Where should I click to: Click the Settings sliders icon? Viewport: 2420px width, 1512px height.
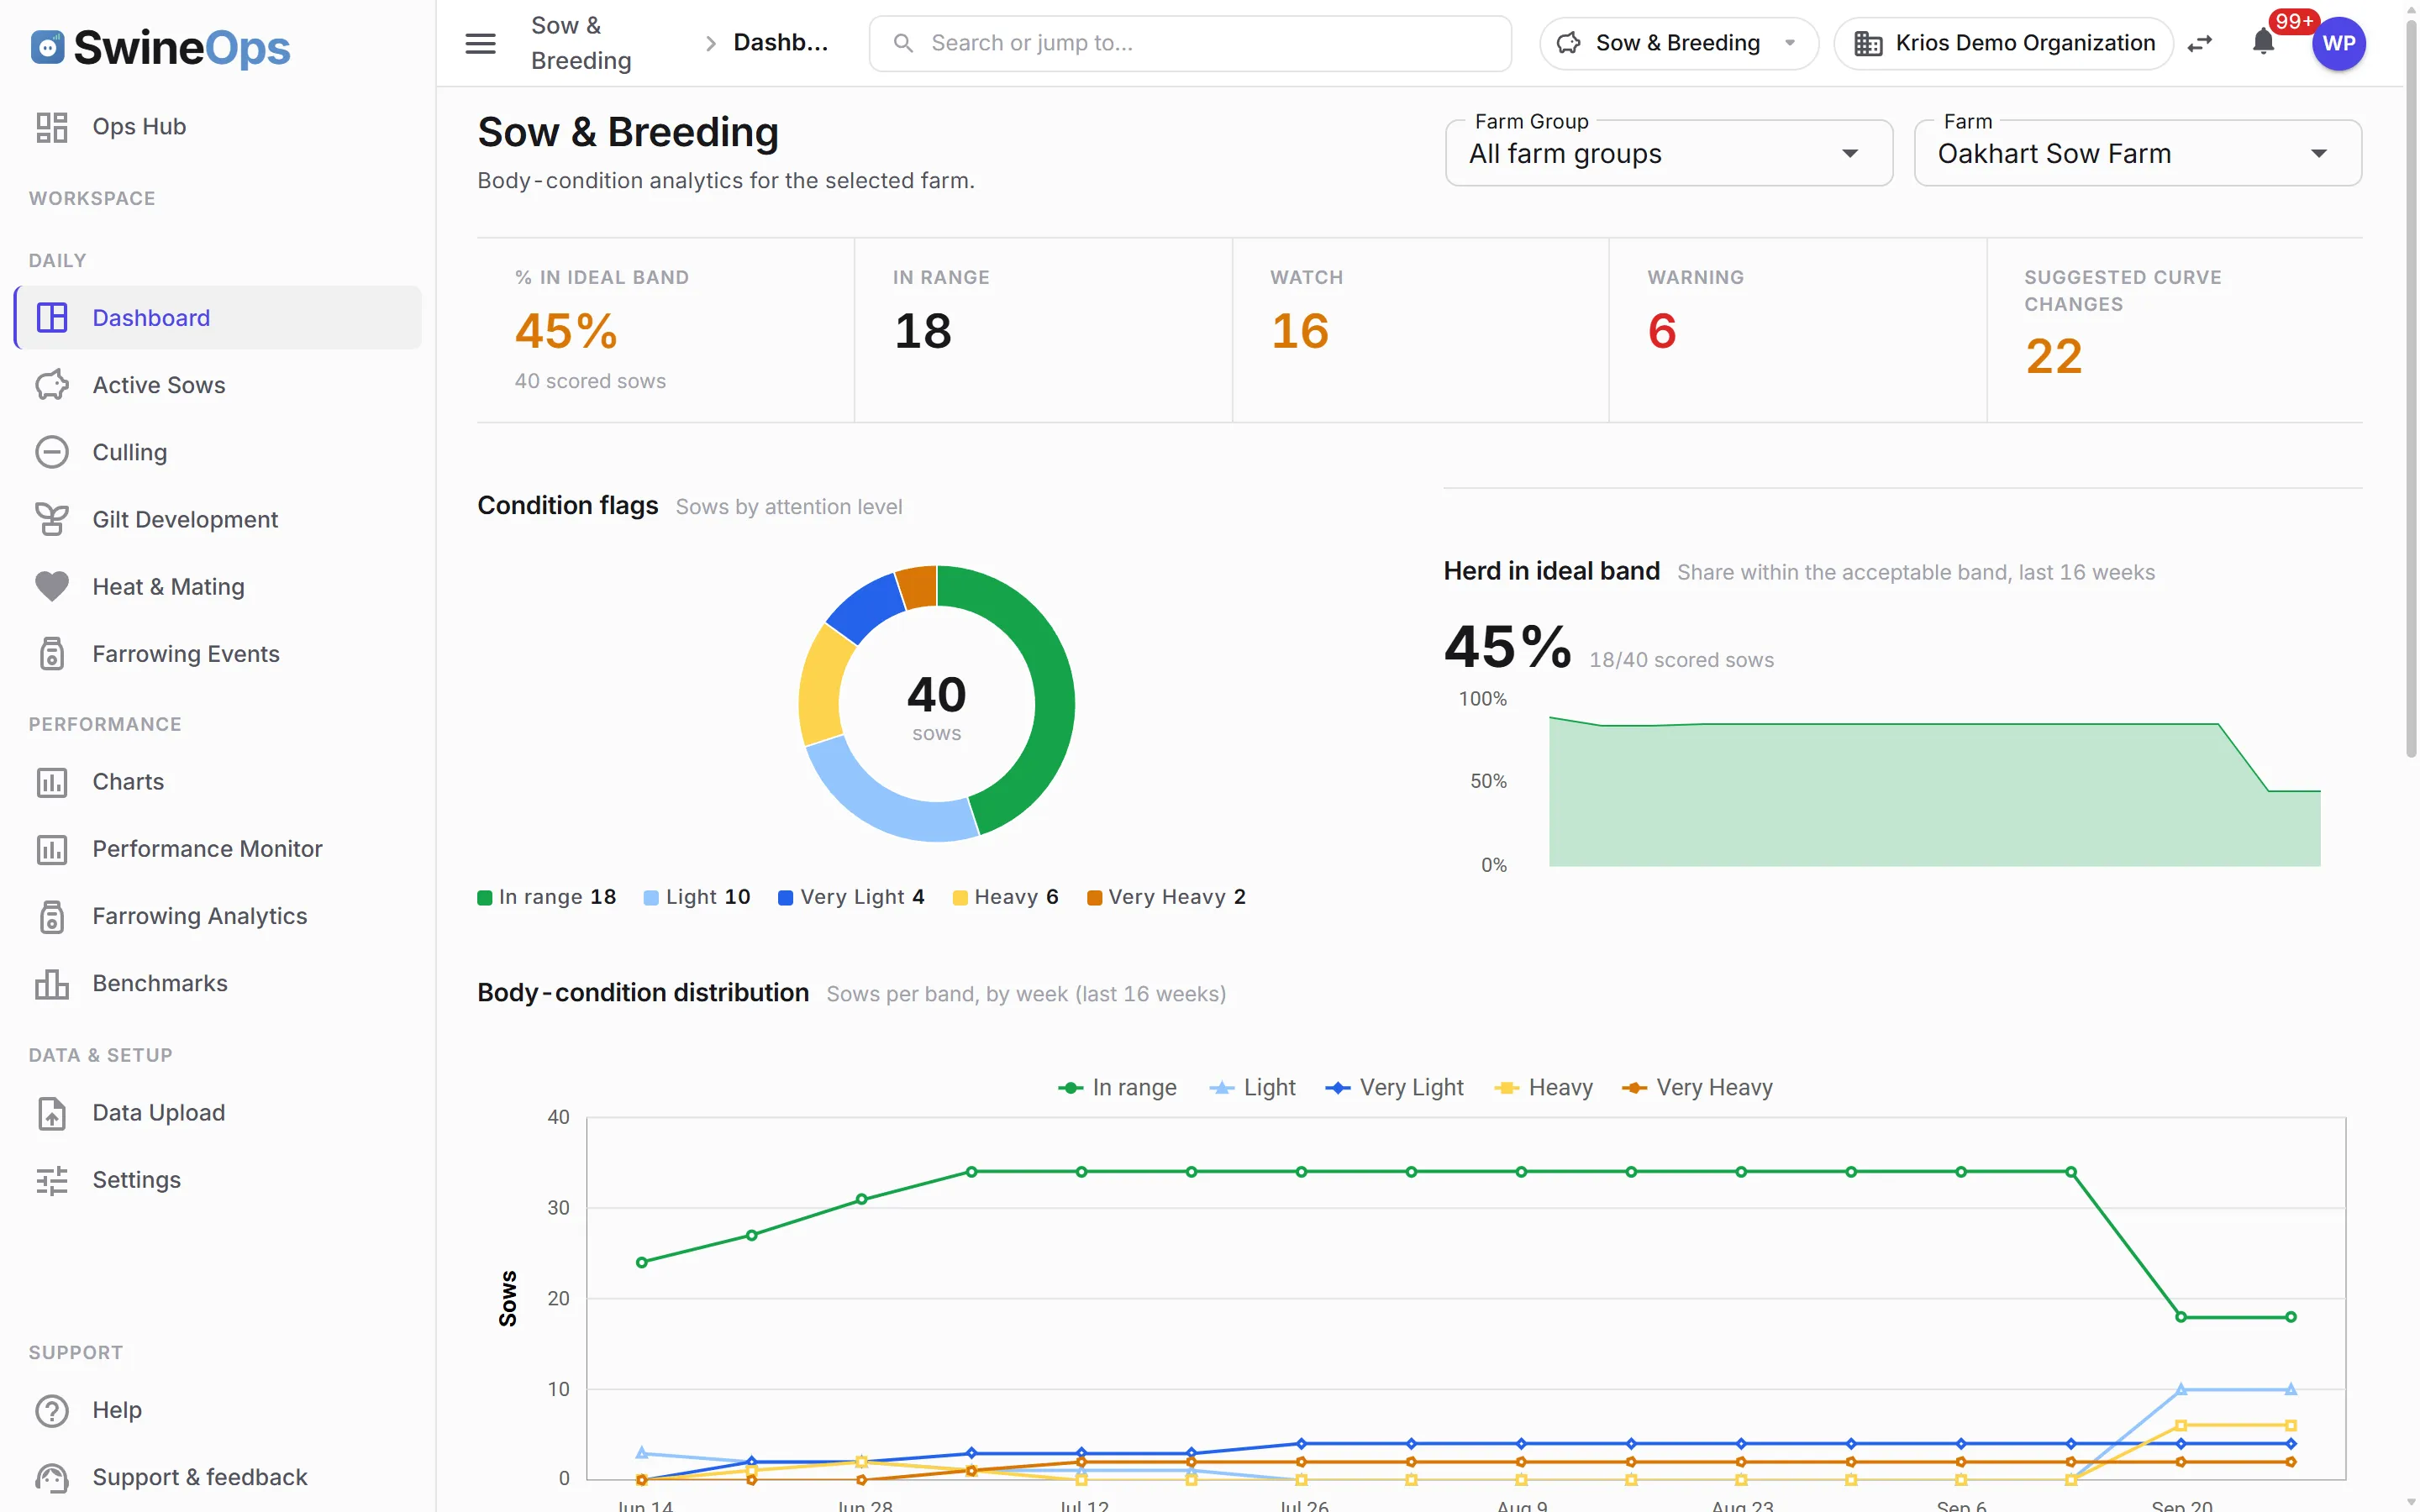pyautogui.click(x=52, y=1180)
